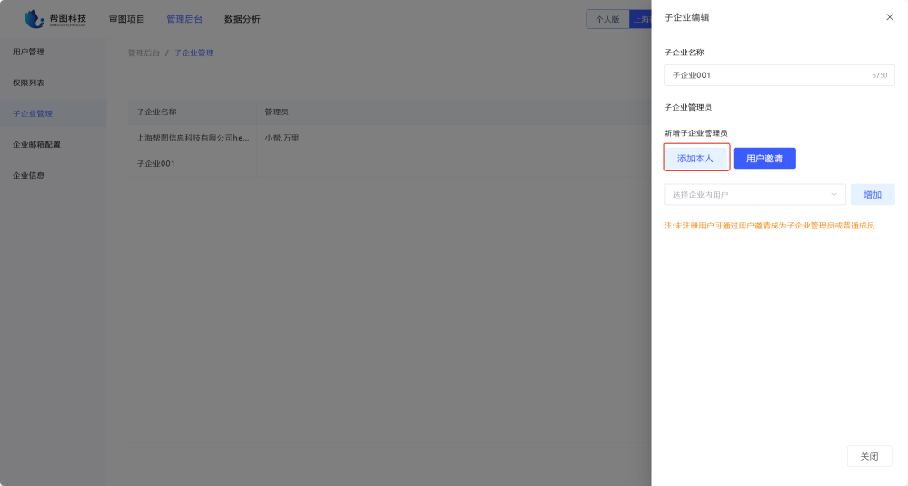Focus the 子企业名称 input field
Image resolution: width=908 pixels, height=486 pixels.
767,75
